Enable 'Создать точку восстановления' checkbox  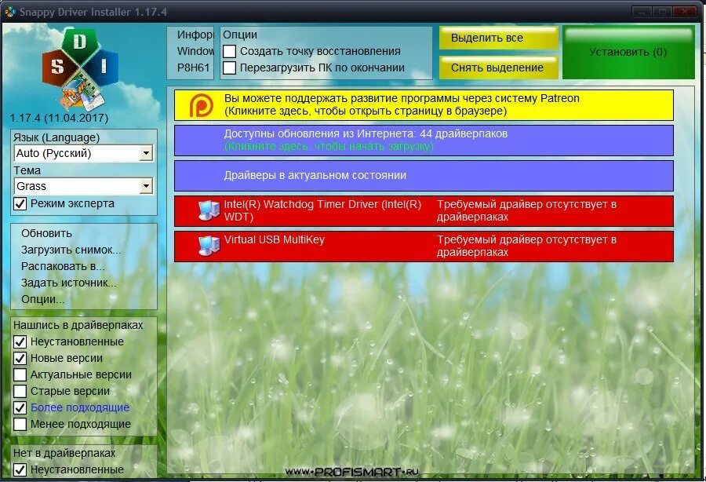pyautogui.click(x=230, y=51)
